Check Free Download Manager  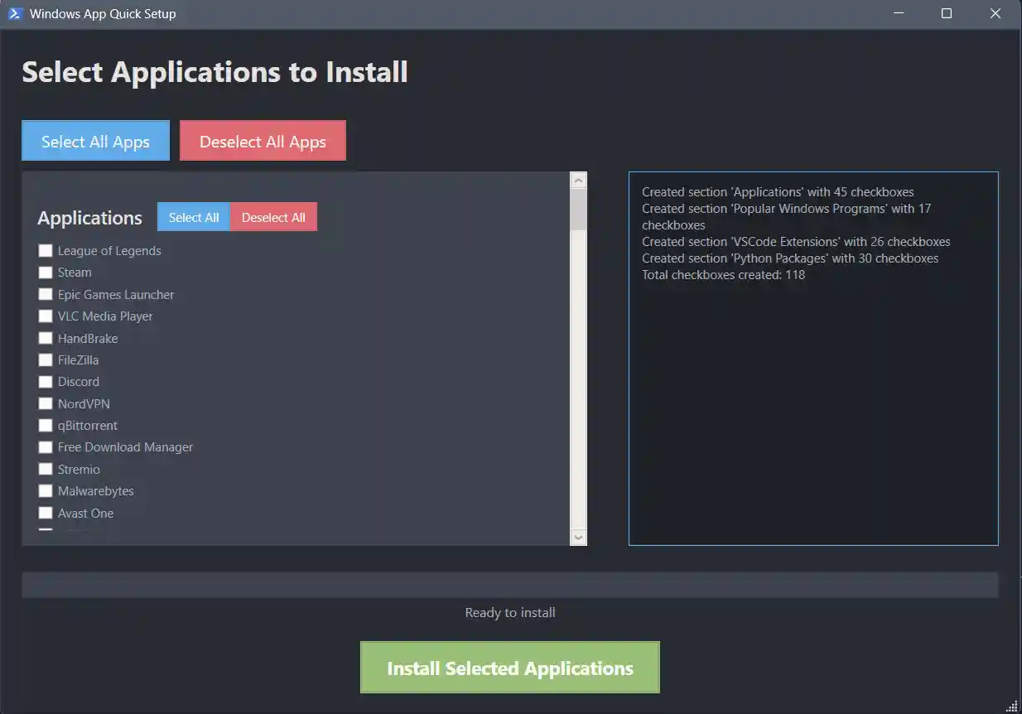point(46,446)
